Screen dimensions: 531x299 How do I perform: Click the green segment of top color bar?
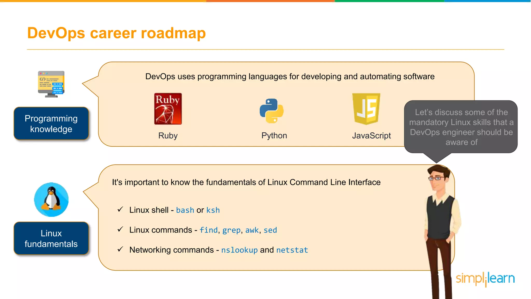pos(389,1)
